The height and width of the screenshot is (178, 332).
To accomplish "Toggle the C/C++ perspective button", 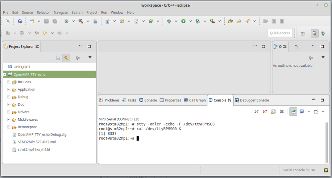I will 315,33.
